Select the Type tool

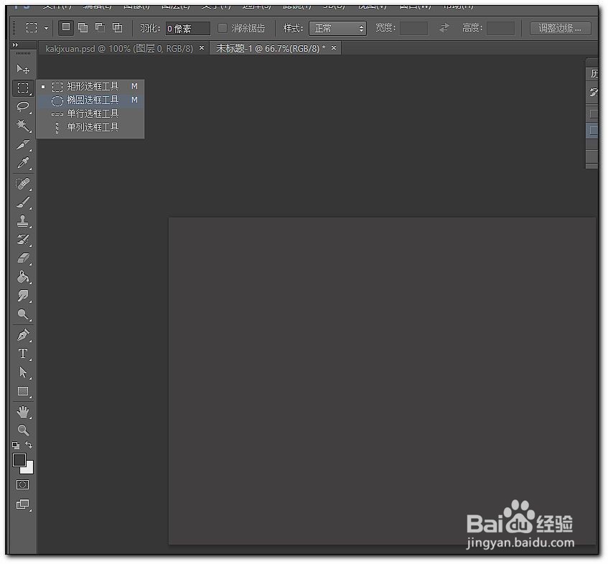tap(23, 354)
